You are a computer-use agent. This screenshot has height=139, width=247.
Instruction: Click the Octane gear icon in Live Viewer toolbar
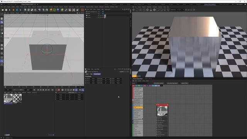134,10
